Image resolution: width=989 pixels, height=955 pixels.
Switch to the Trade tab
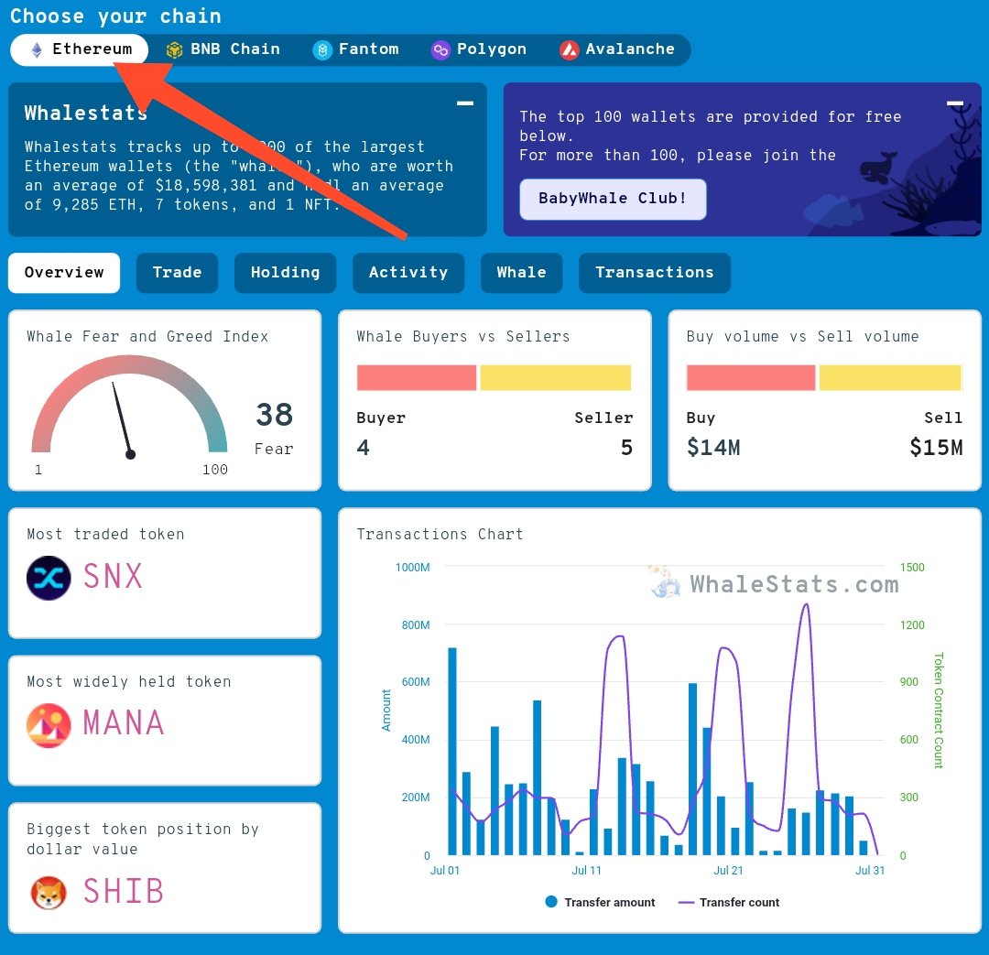click(x=178, y=273)
